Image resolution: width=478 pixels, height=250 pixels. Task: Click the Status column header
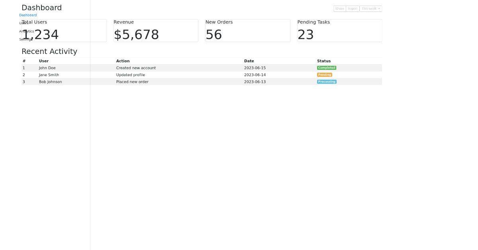(323, 61)
